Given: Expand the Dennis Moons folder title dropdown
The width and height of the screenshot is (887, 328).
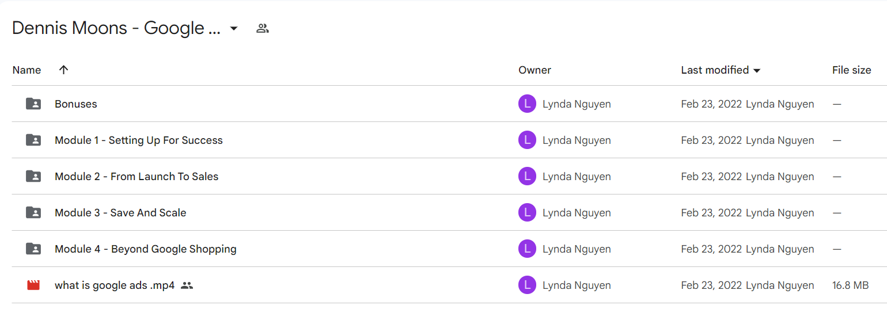Looking at the screenshot, I should (x=234, y=28).
